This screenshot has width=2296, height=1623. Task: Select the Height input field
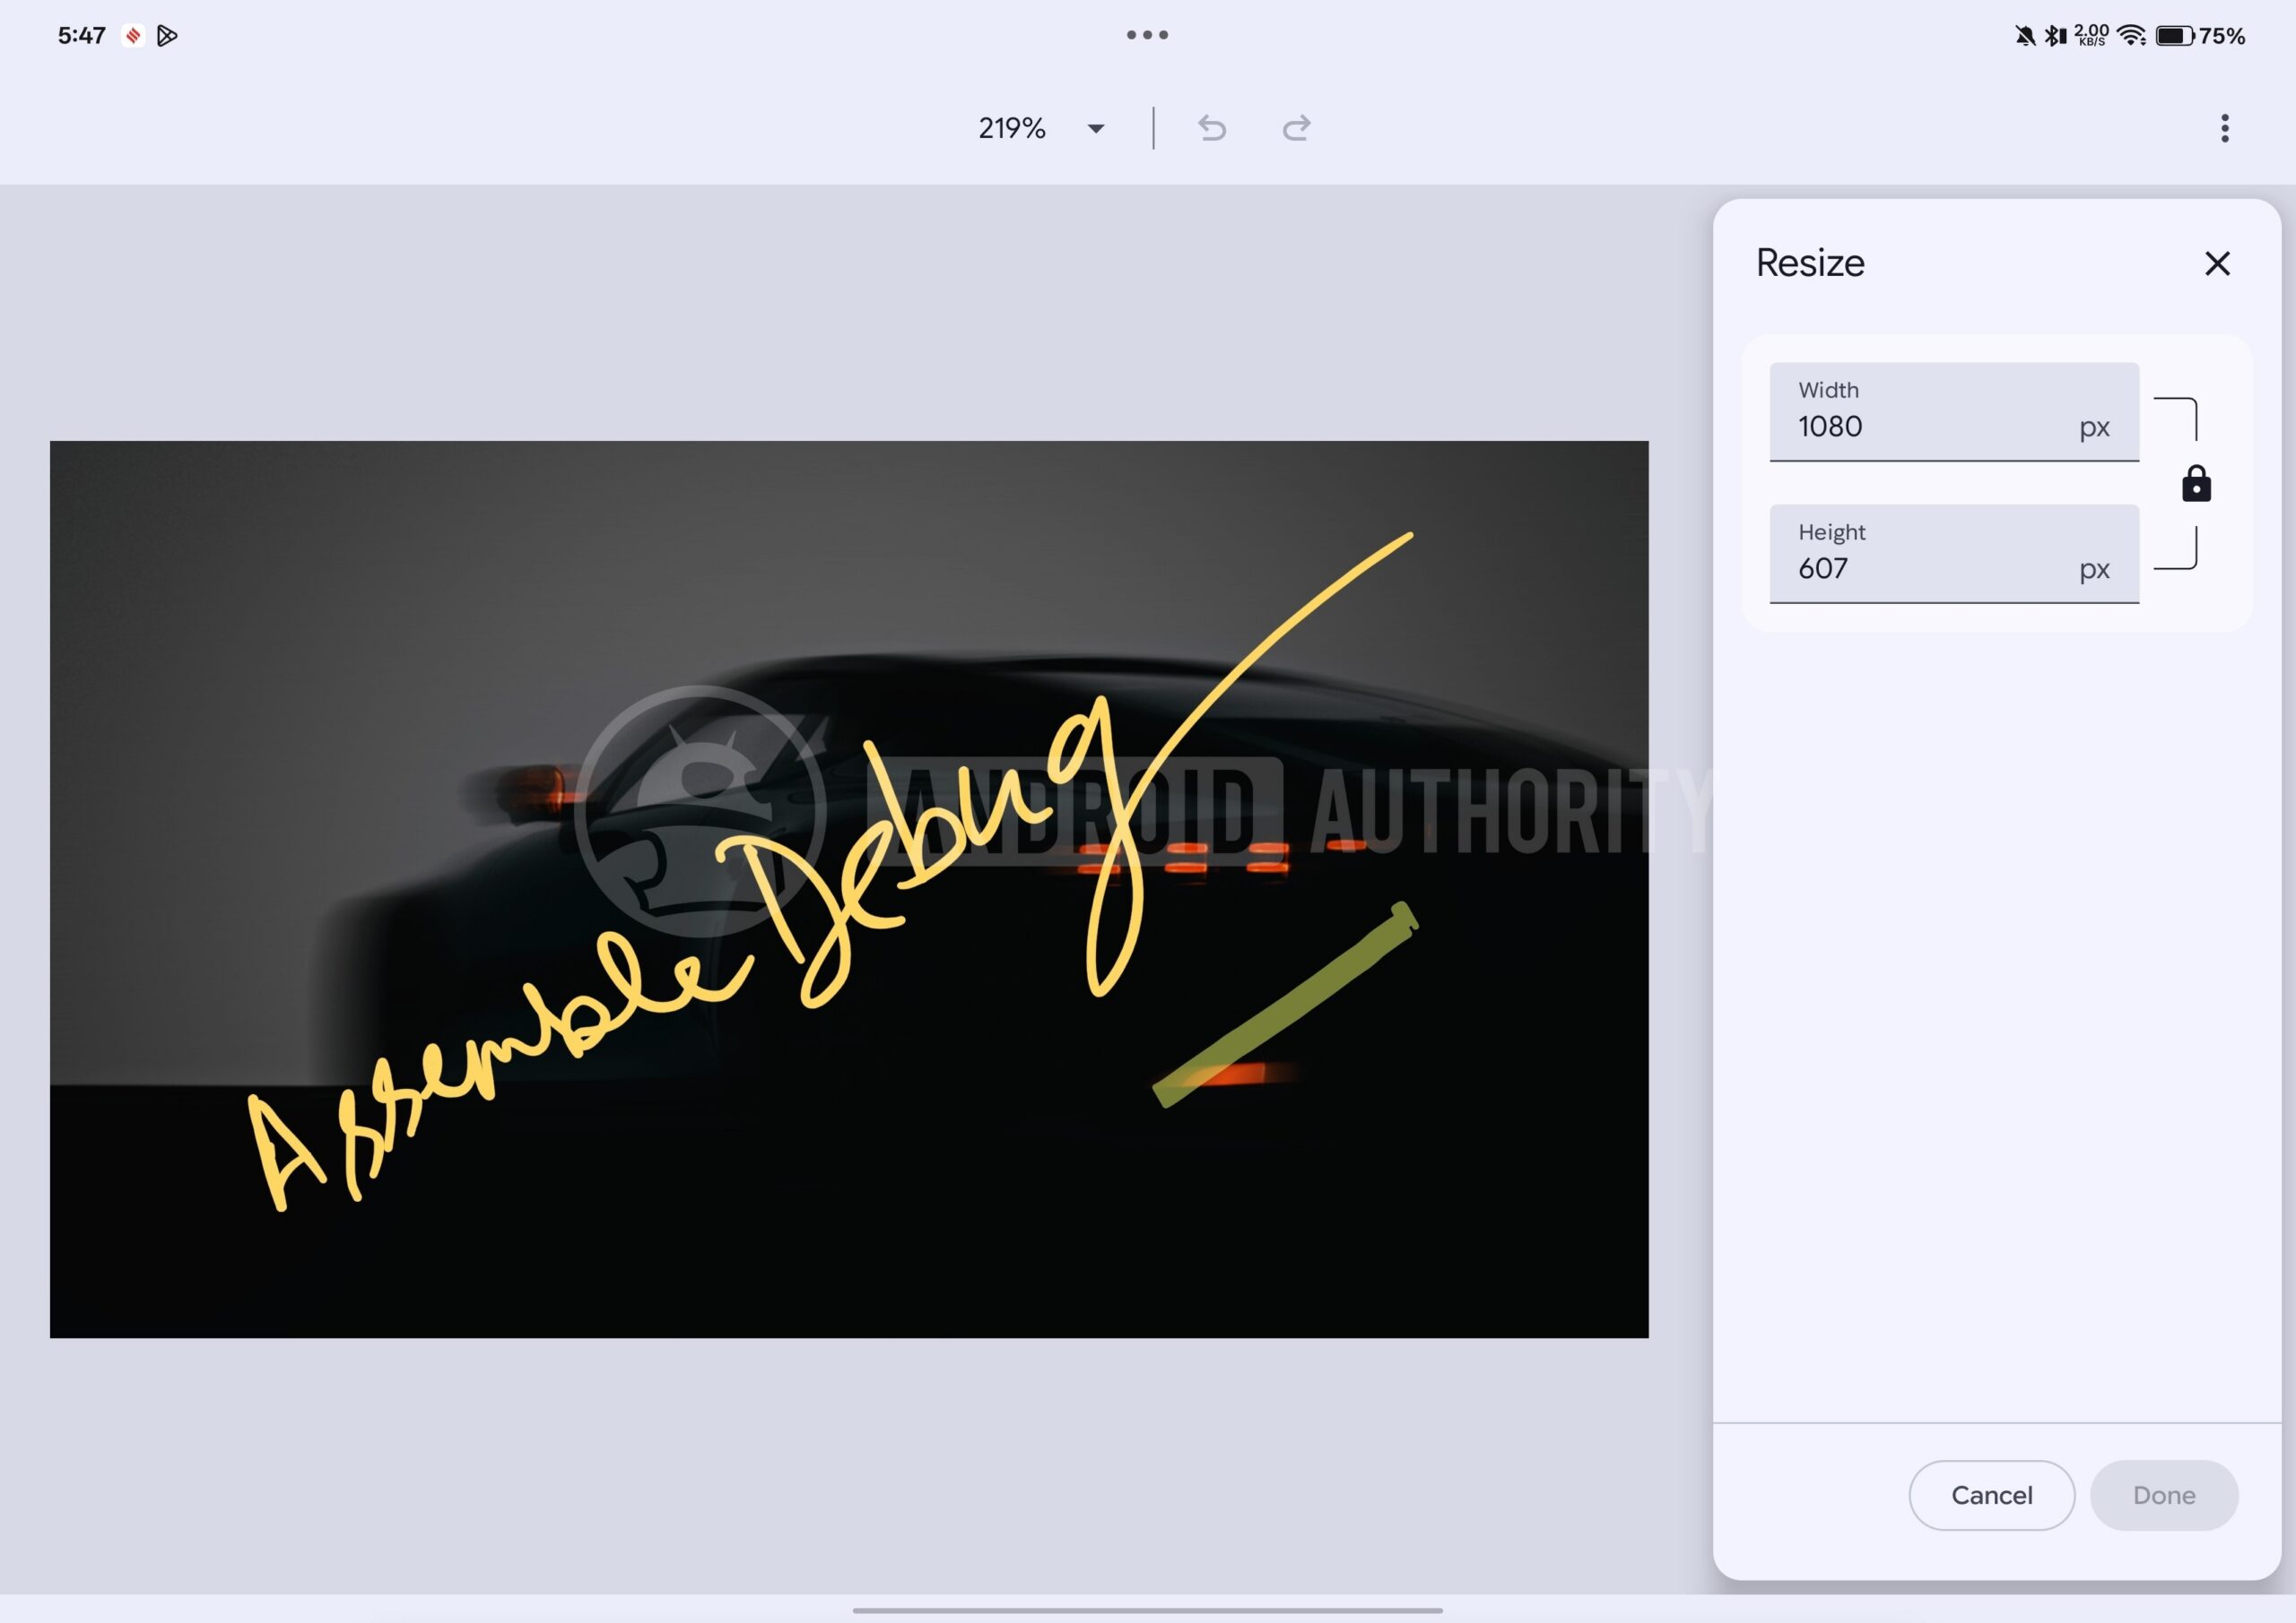(x=1954, y=554)
